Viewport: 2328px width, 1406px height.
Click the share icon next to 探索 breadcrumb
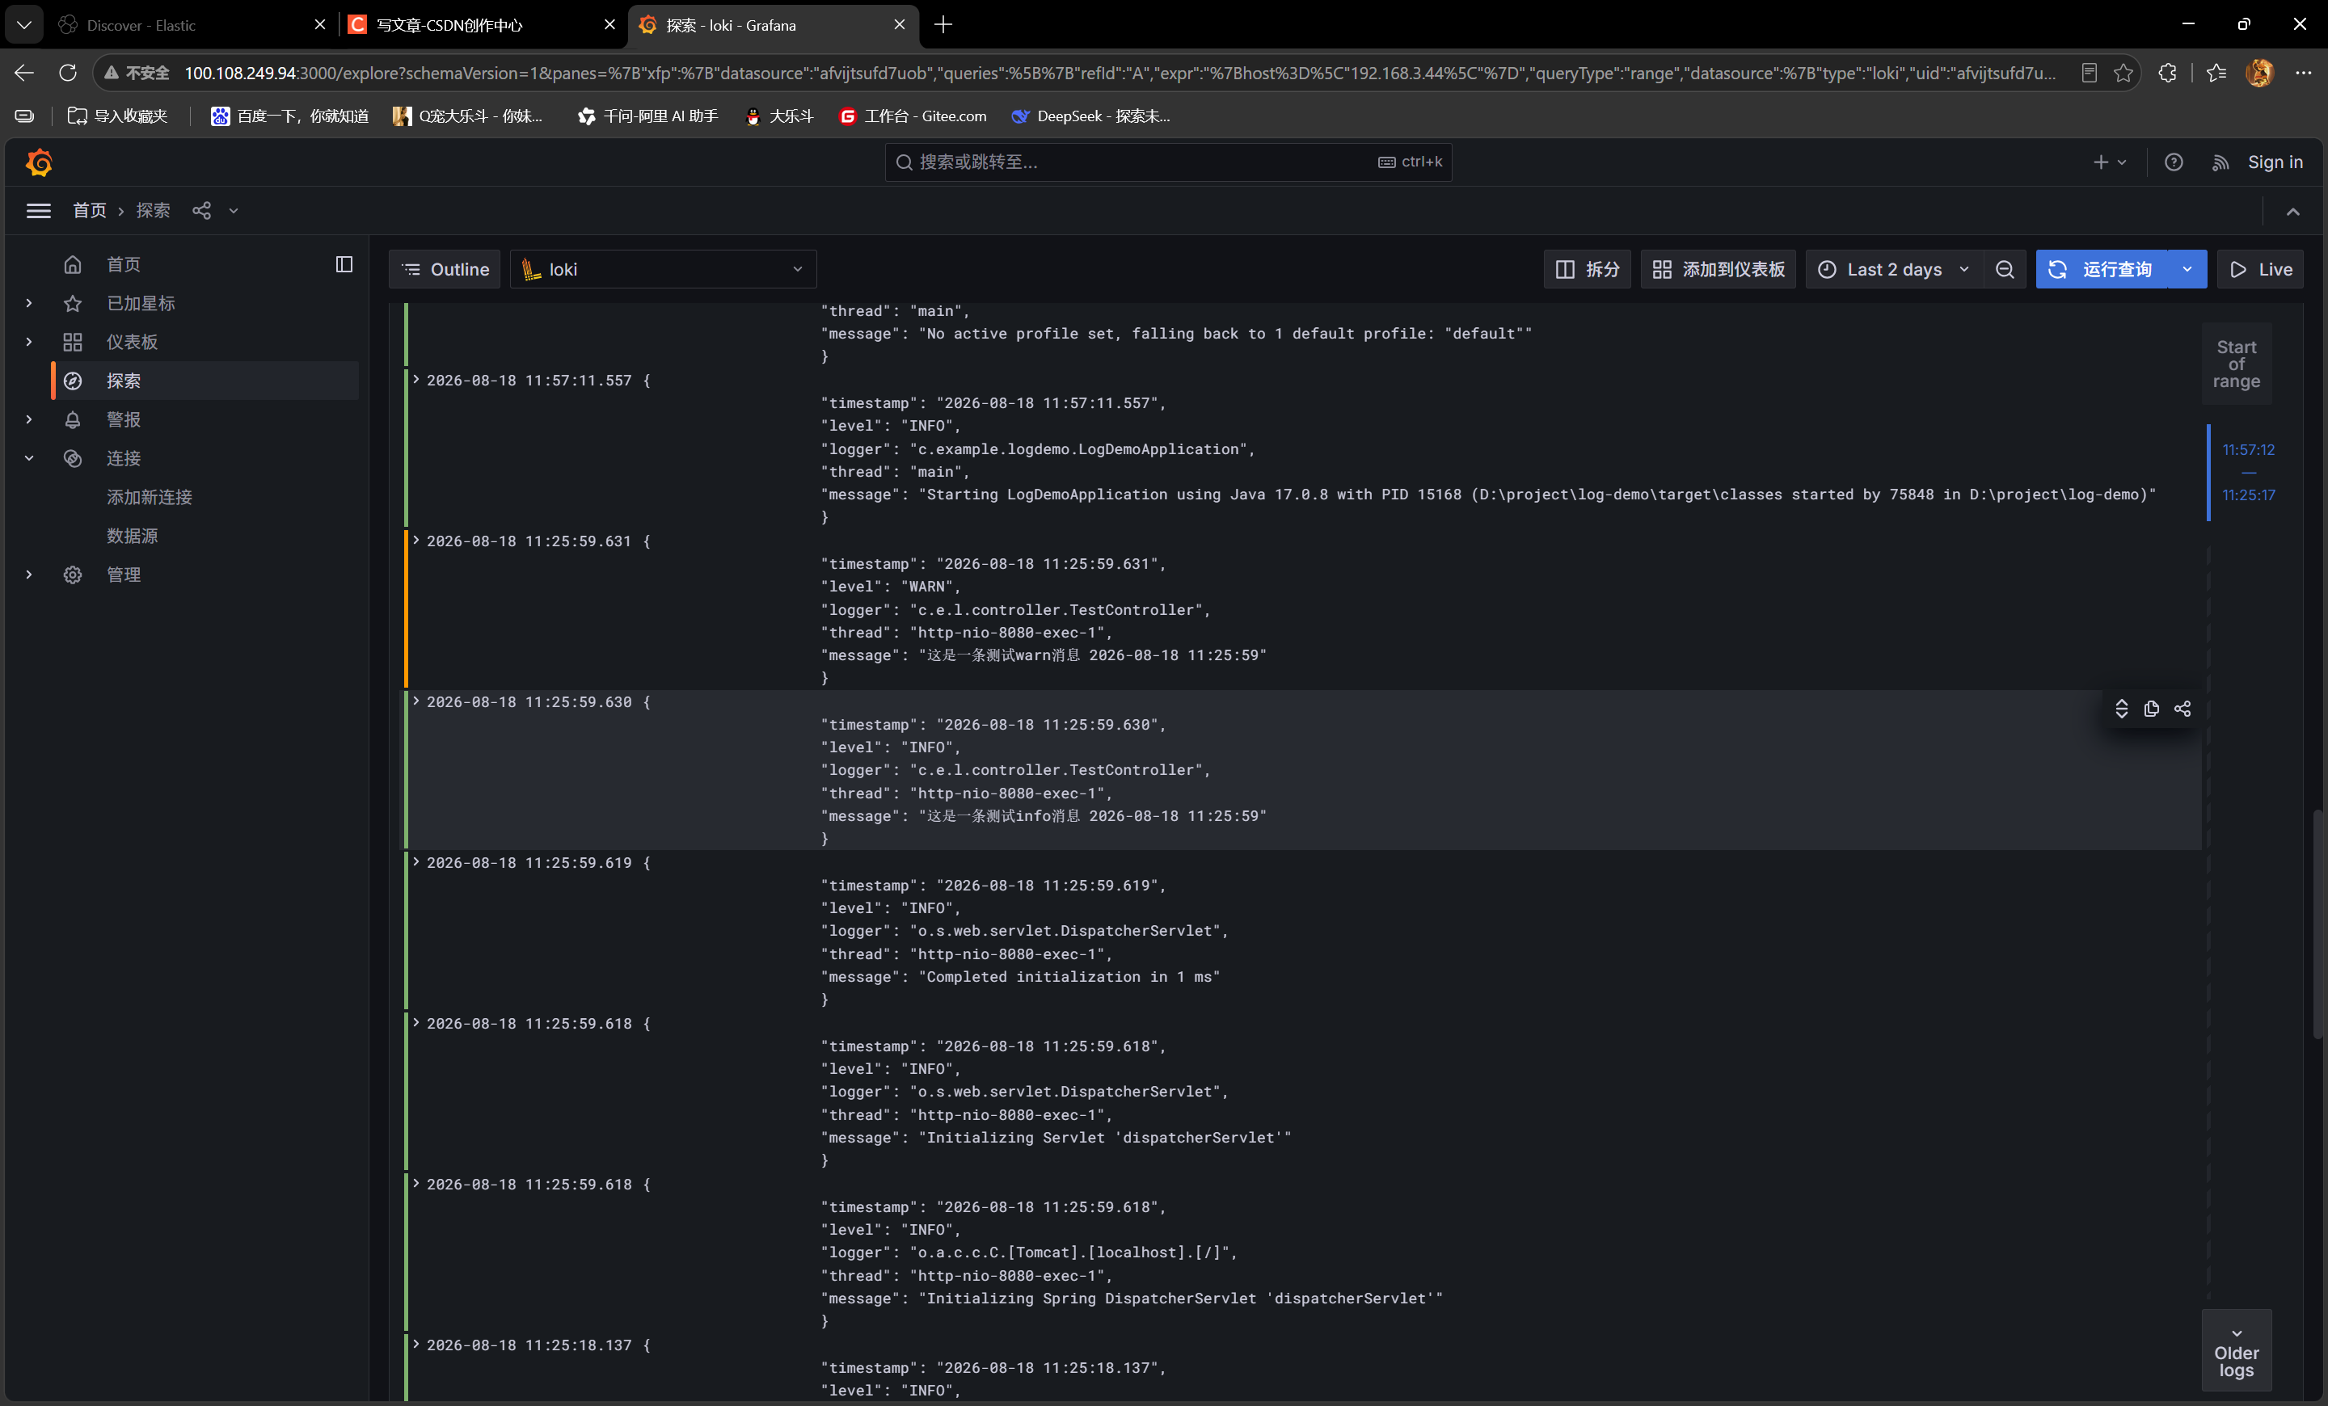[x=201, y=211]
